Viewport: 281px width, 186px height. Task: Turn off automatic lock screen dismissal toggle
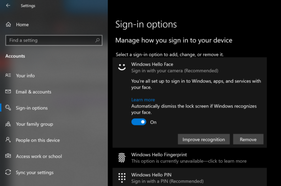[x=139, y=122]
